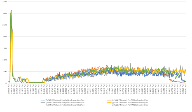
Task: Click the 3:34:19 PM time axis label
Action: [134, 89]
